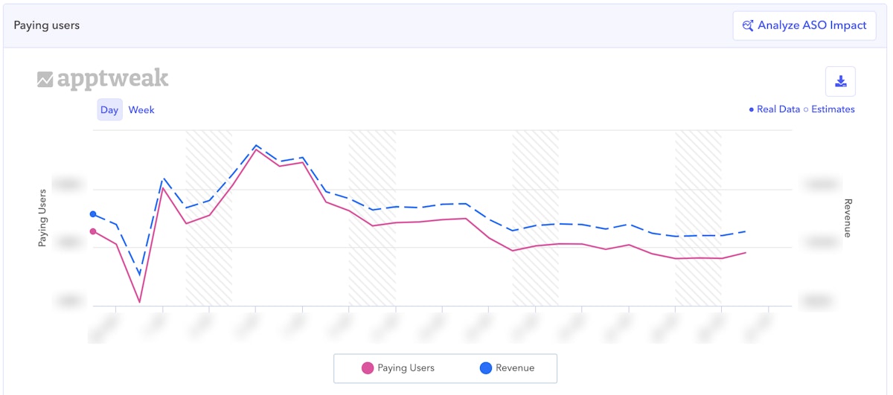
Task: Click the filled Real Data dot indicator
Action: 752,109
